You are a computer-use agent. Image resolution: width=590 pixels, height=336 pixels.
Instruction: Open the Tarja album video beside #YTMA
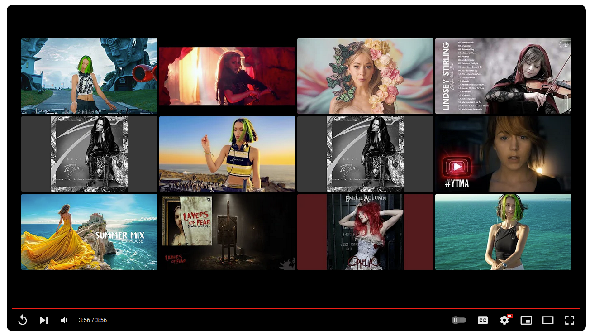point(365,154)
